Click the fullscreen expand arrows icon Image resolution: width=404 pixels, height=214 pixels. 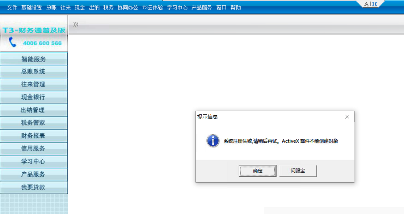(x=375, y=4)
